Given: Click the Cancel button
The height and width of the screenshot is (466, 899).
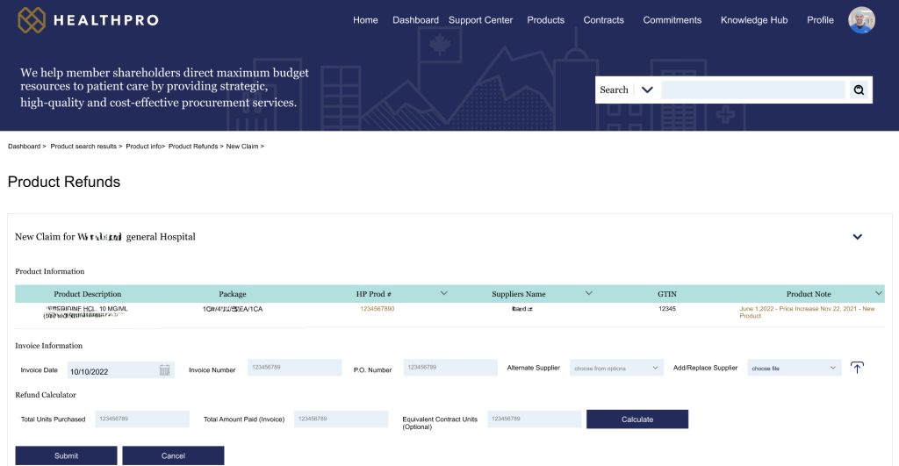Looking at the screenshot, I should pyautogui.click(x=173, y=455).
